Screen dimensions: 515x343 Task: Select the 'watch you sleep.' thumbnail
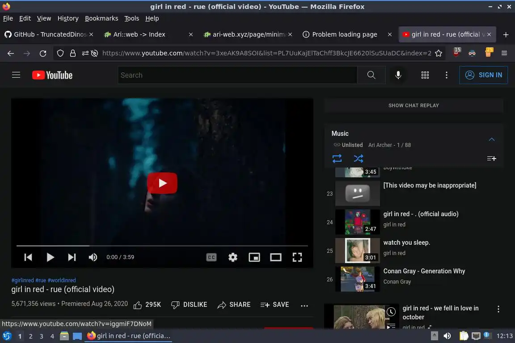click(x=358, y=251)
